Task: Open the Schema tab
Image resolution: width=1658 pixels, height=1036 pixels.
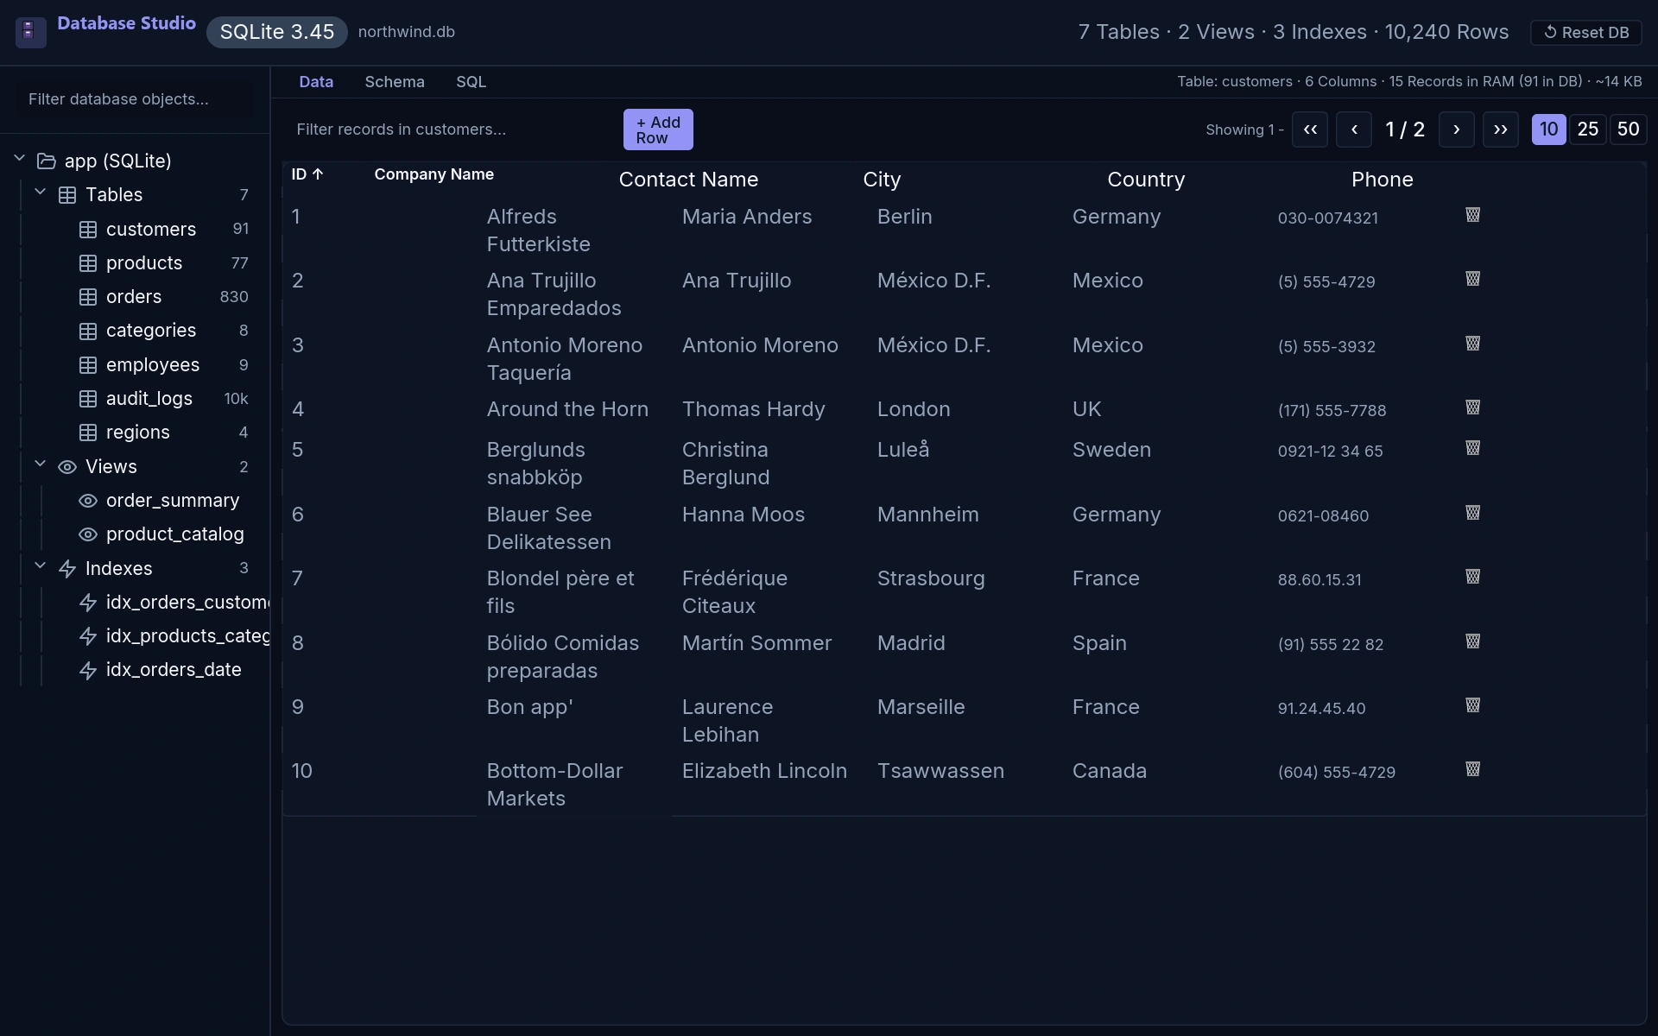Action: (395, 82)
